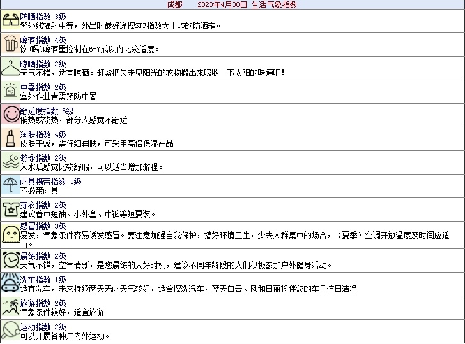Click the 感冒指数 3级 heading
This screenshot has height=344, width=465.
[x=43, y=226]
